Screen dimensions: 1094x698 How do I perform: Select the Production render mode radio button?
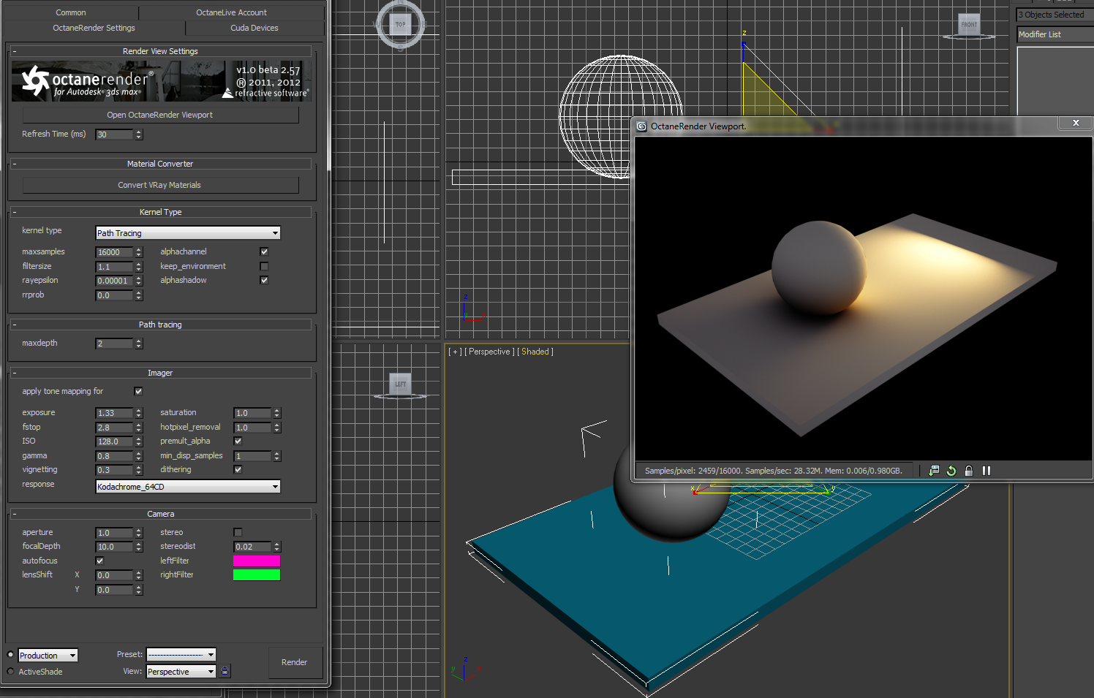(10, 655)
